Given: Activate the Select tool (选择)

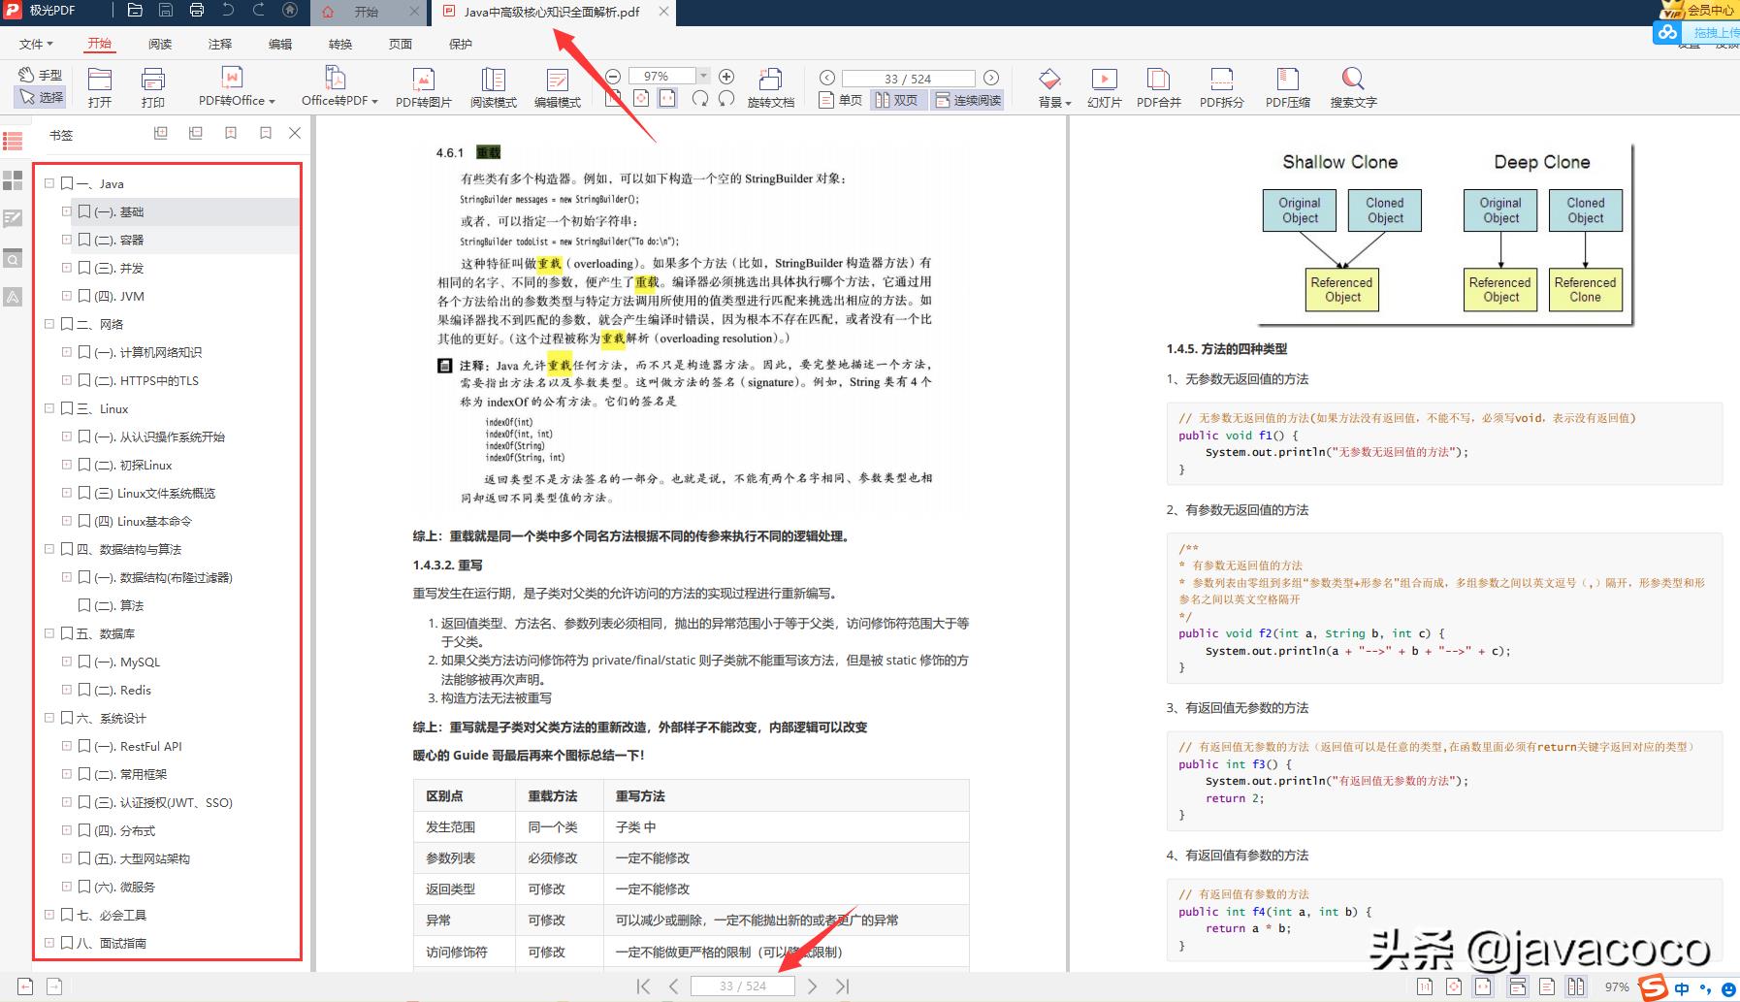Looking at the screenshot, I should point(41,97).
